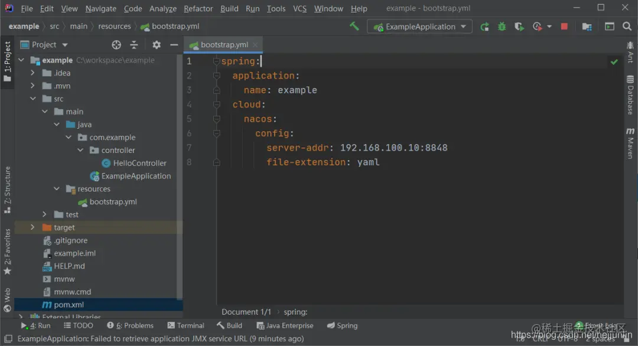Open the Refactor menu
The image size is (638, 346).
pyautogui.click(x=198, y=8)
